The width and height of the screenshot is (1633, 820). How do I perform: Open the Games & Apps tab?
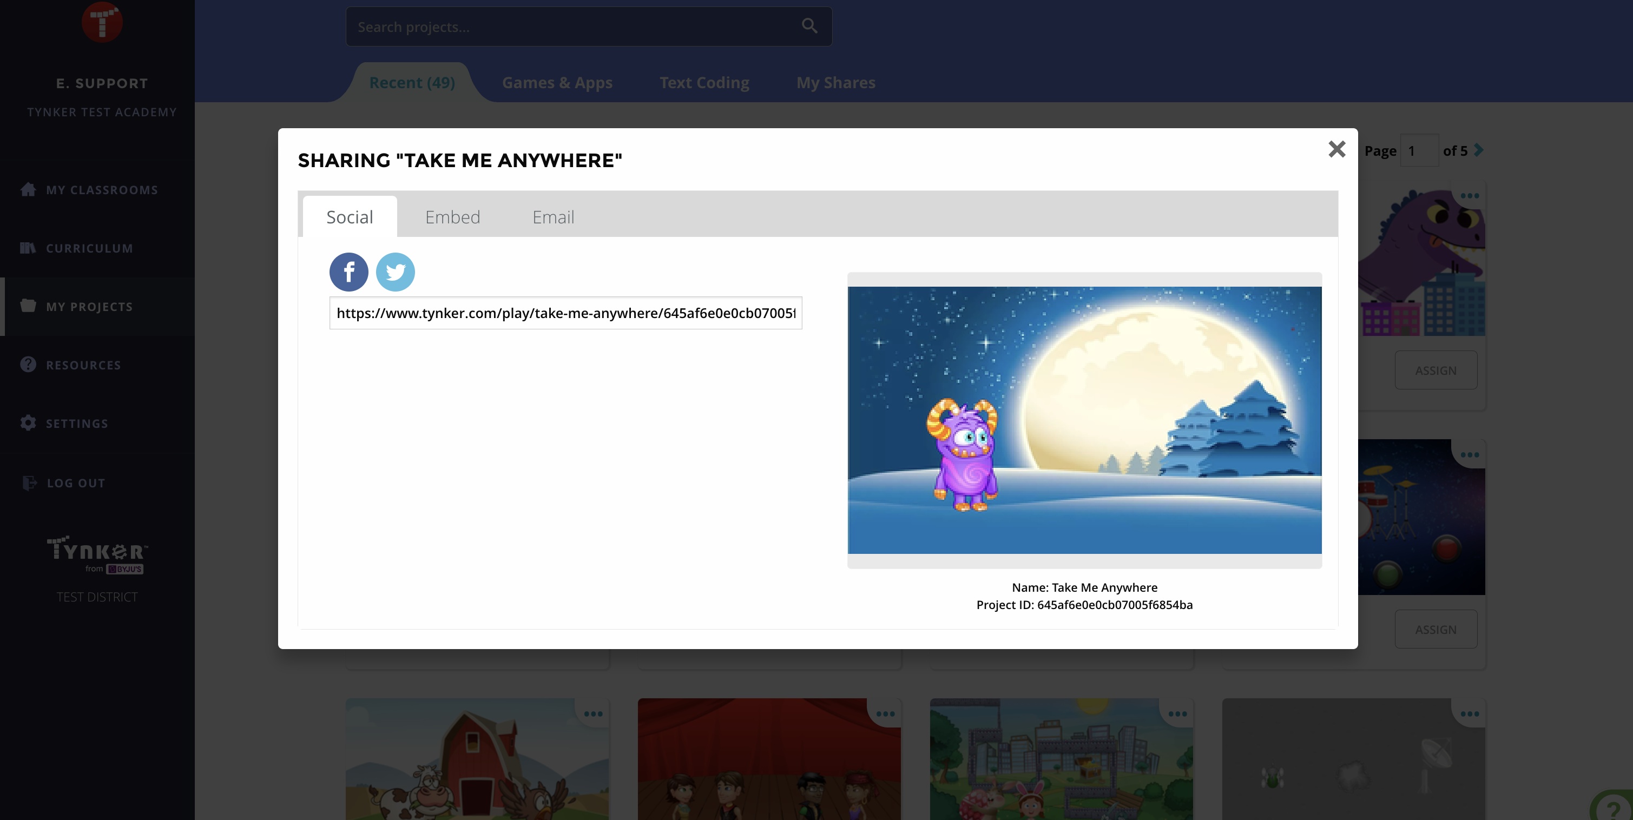tap(557, 82)
